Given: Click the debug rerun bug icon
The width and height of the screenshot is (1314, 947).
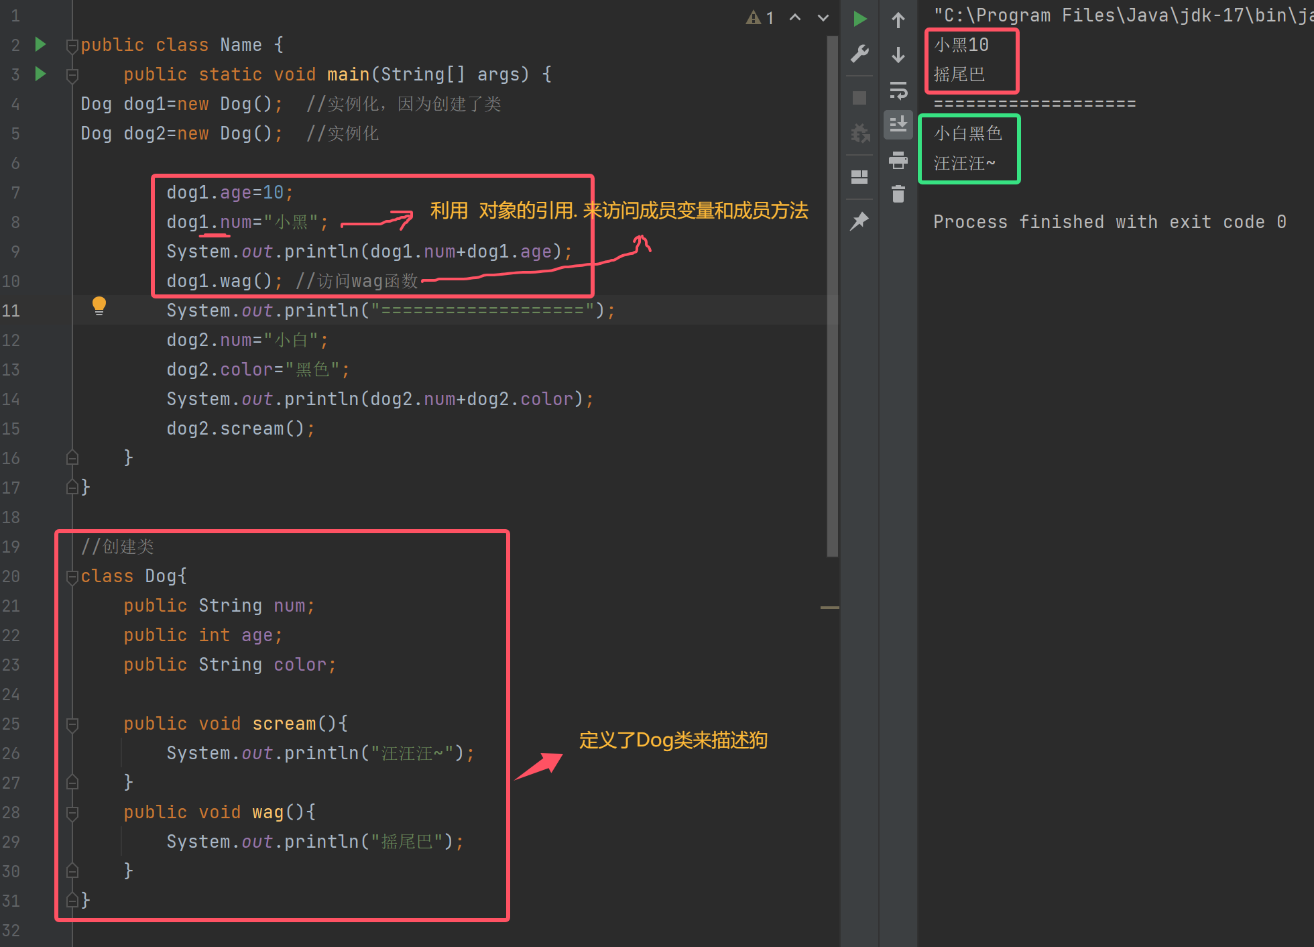Looking at the screenshot, I should (860, 133).
